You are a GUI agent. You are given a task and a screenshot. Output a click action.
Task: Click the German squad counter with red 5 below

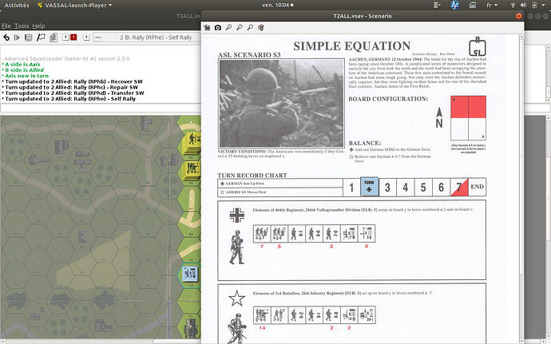tap(279, 233)
